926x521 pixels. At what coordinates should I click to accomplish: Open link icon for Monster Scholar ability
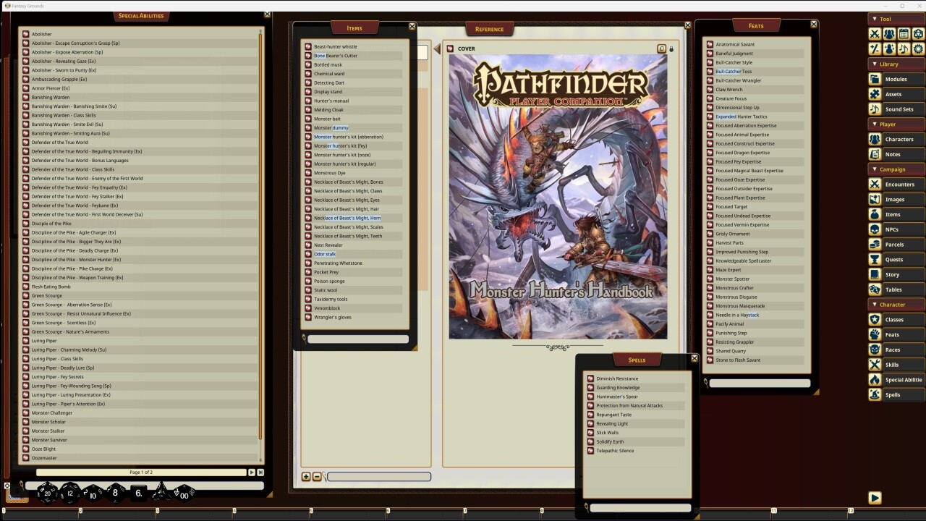coord(26,422)
